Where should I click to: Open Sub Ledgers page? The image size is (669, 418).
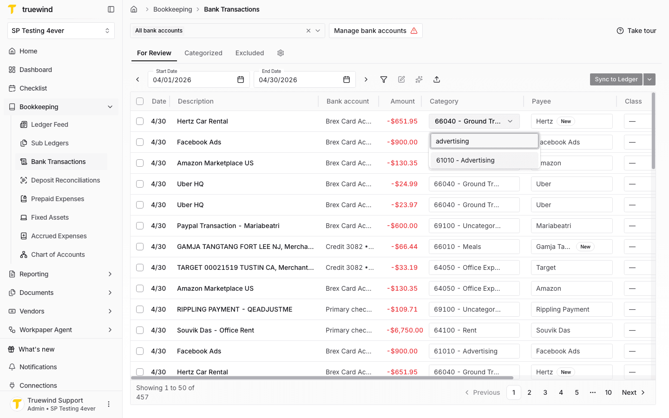click(x=61, y=143)
